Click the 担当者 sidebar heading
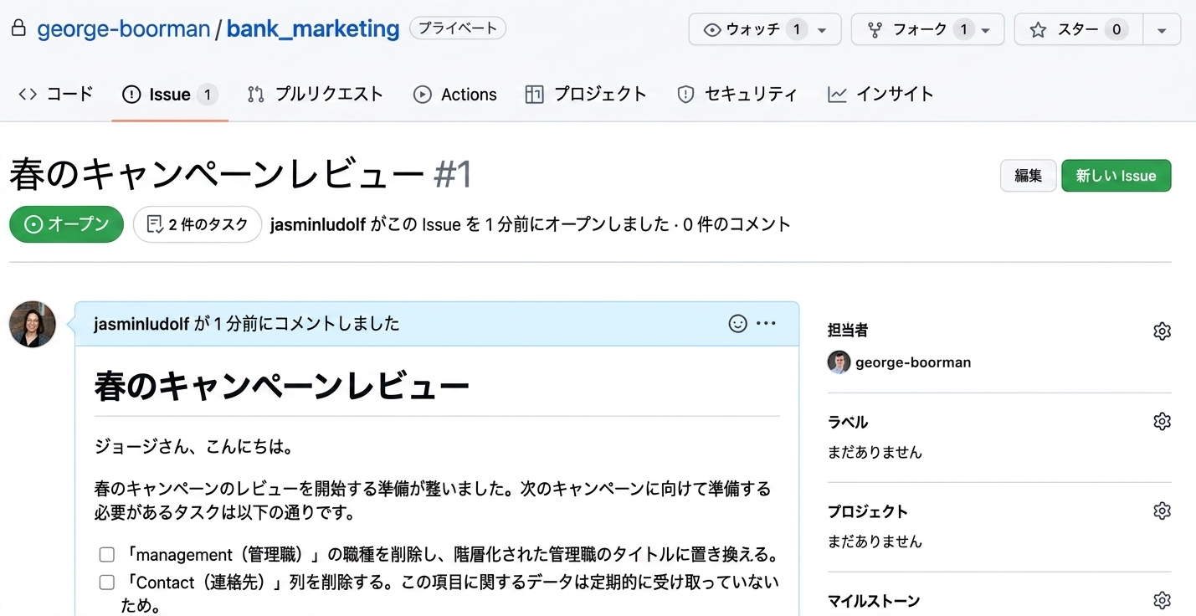 tap(848, 331)
